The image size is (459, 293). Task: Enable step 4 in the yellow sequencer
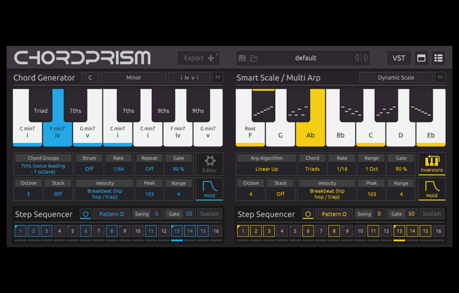click(282, 231)
